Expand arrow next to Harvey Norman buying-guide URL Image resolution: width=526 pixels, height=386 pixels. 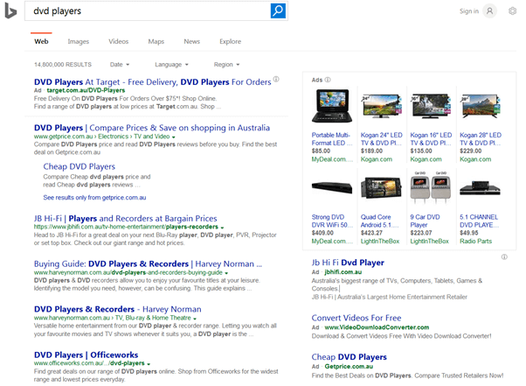226,273
